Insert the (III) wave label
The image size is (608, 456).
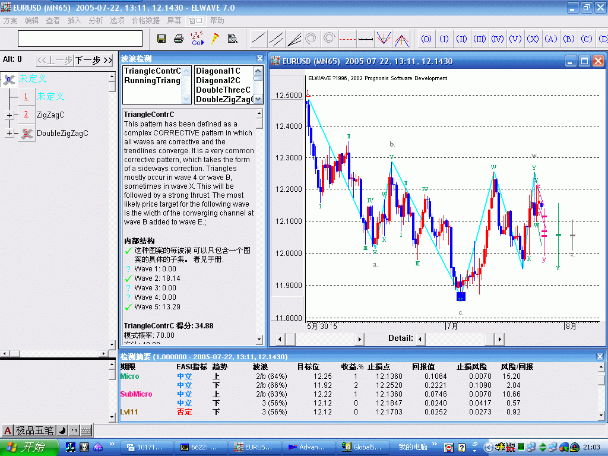480,39
